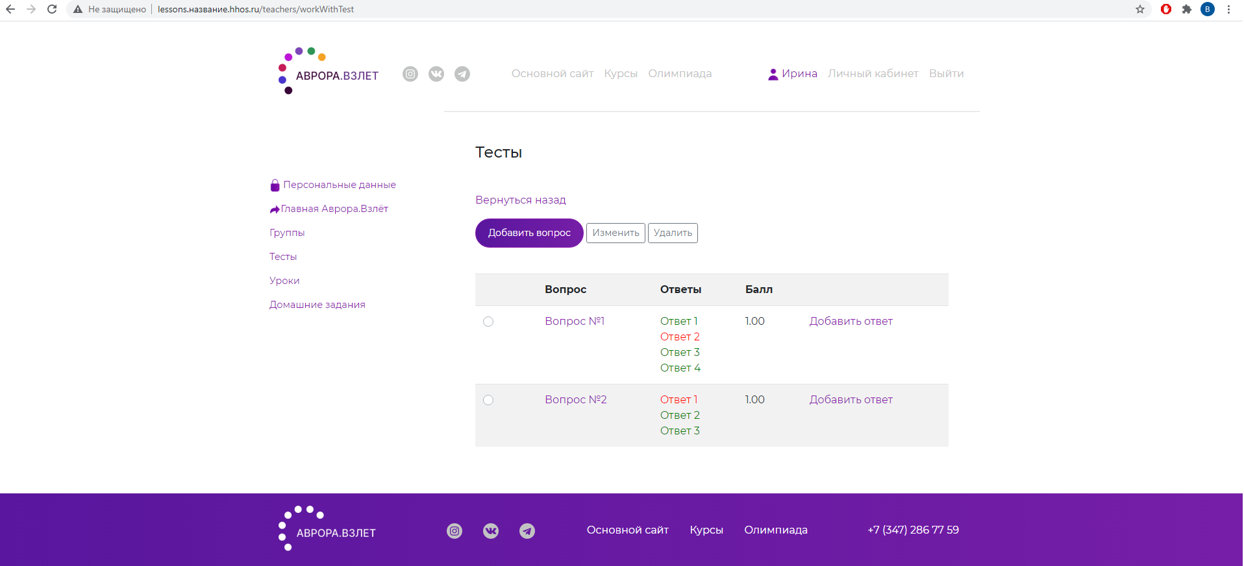Open Telegram from the header
The width and height of the screenshot is (1244, 566).
pos(462,74)
